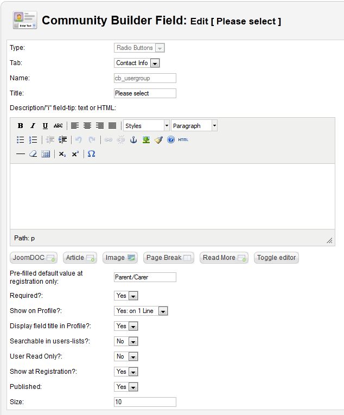
Task: Change the Required? dropdown
Action: tap(126, 296)
